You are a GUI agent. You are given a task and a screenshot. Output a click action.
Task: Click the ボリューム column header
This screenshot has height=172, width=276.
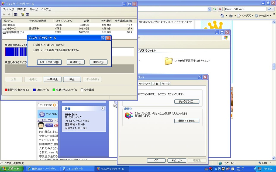(x=15, y=21)
